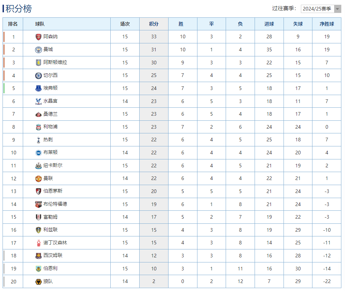Viewport: 345px width, 291px height.
Task: Open the 布伦特福德 team link
Action: click(x=55, y=204)
